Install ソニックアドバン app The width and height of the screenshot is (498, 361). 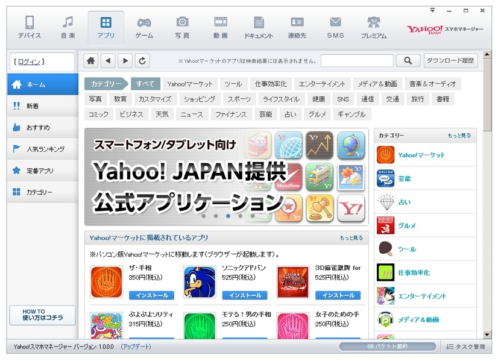pyautogui.click(x=245, y=295)
